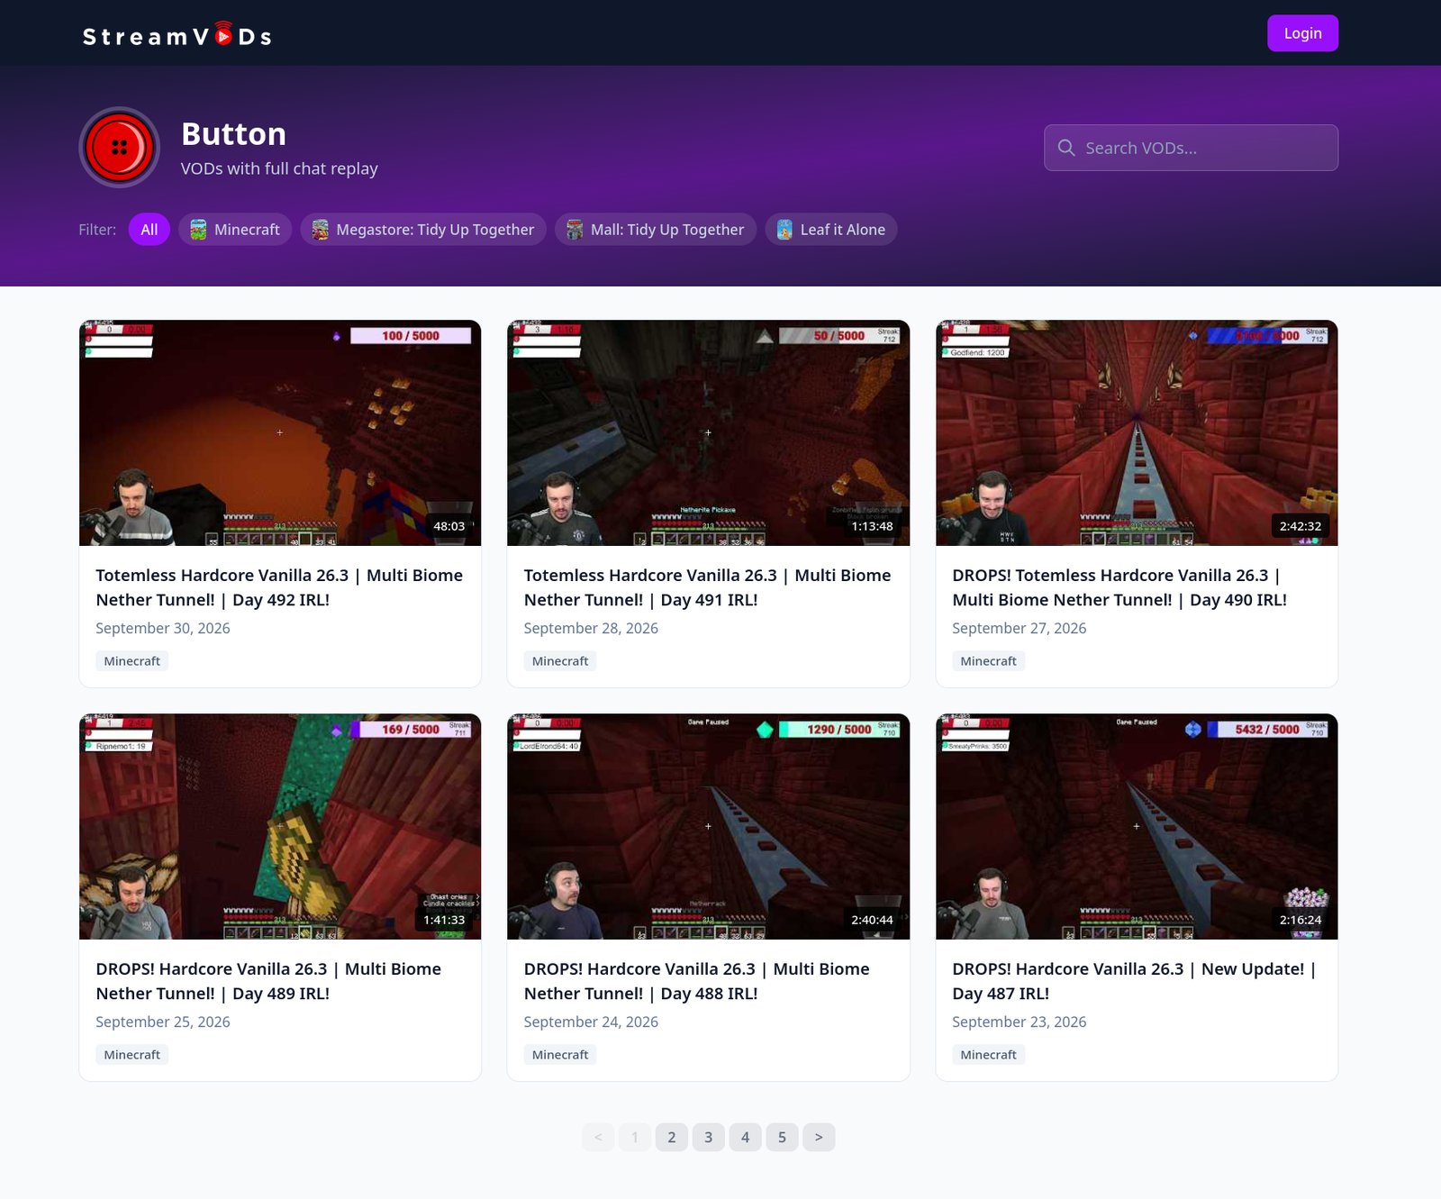Click Minecraft tag on September 23 VOD
The width and height of the screenshot is (1441, 1199).
point(989,1055)
